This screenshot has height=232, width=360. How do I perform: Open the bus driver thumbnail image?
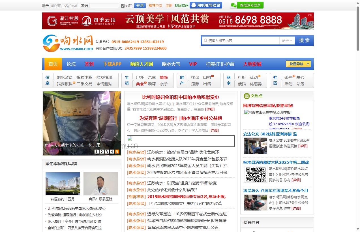pos(256,146)
